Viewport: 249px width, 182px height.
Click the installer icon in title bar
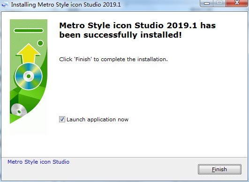click(5, 5)
